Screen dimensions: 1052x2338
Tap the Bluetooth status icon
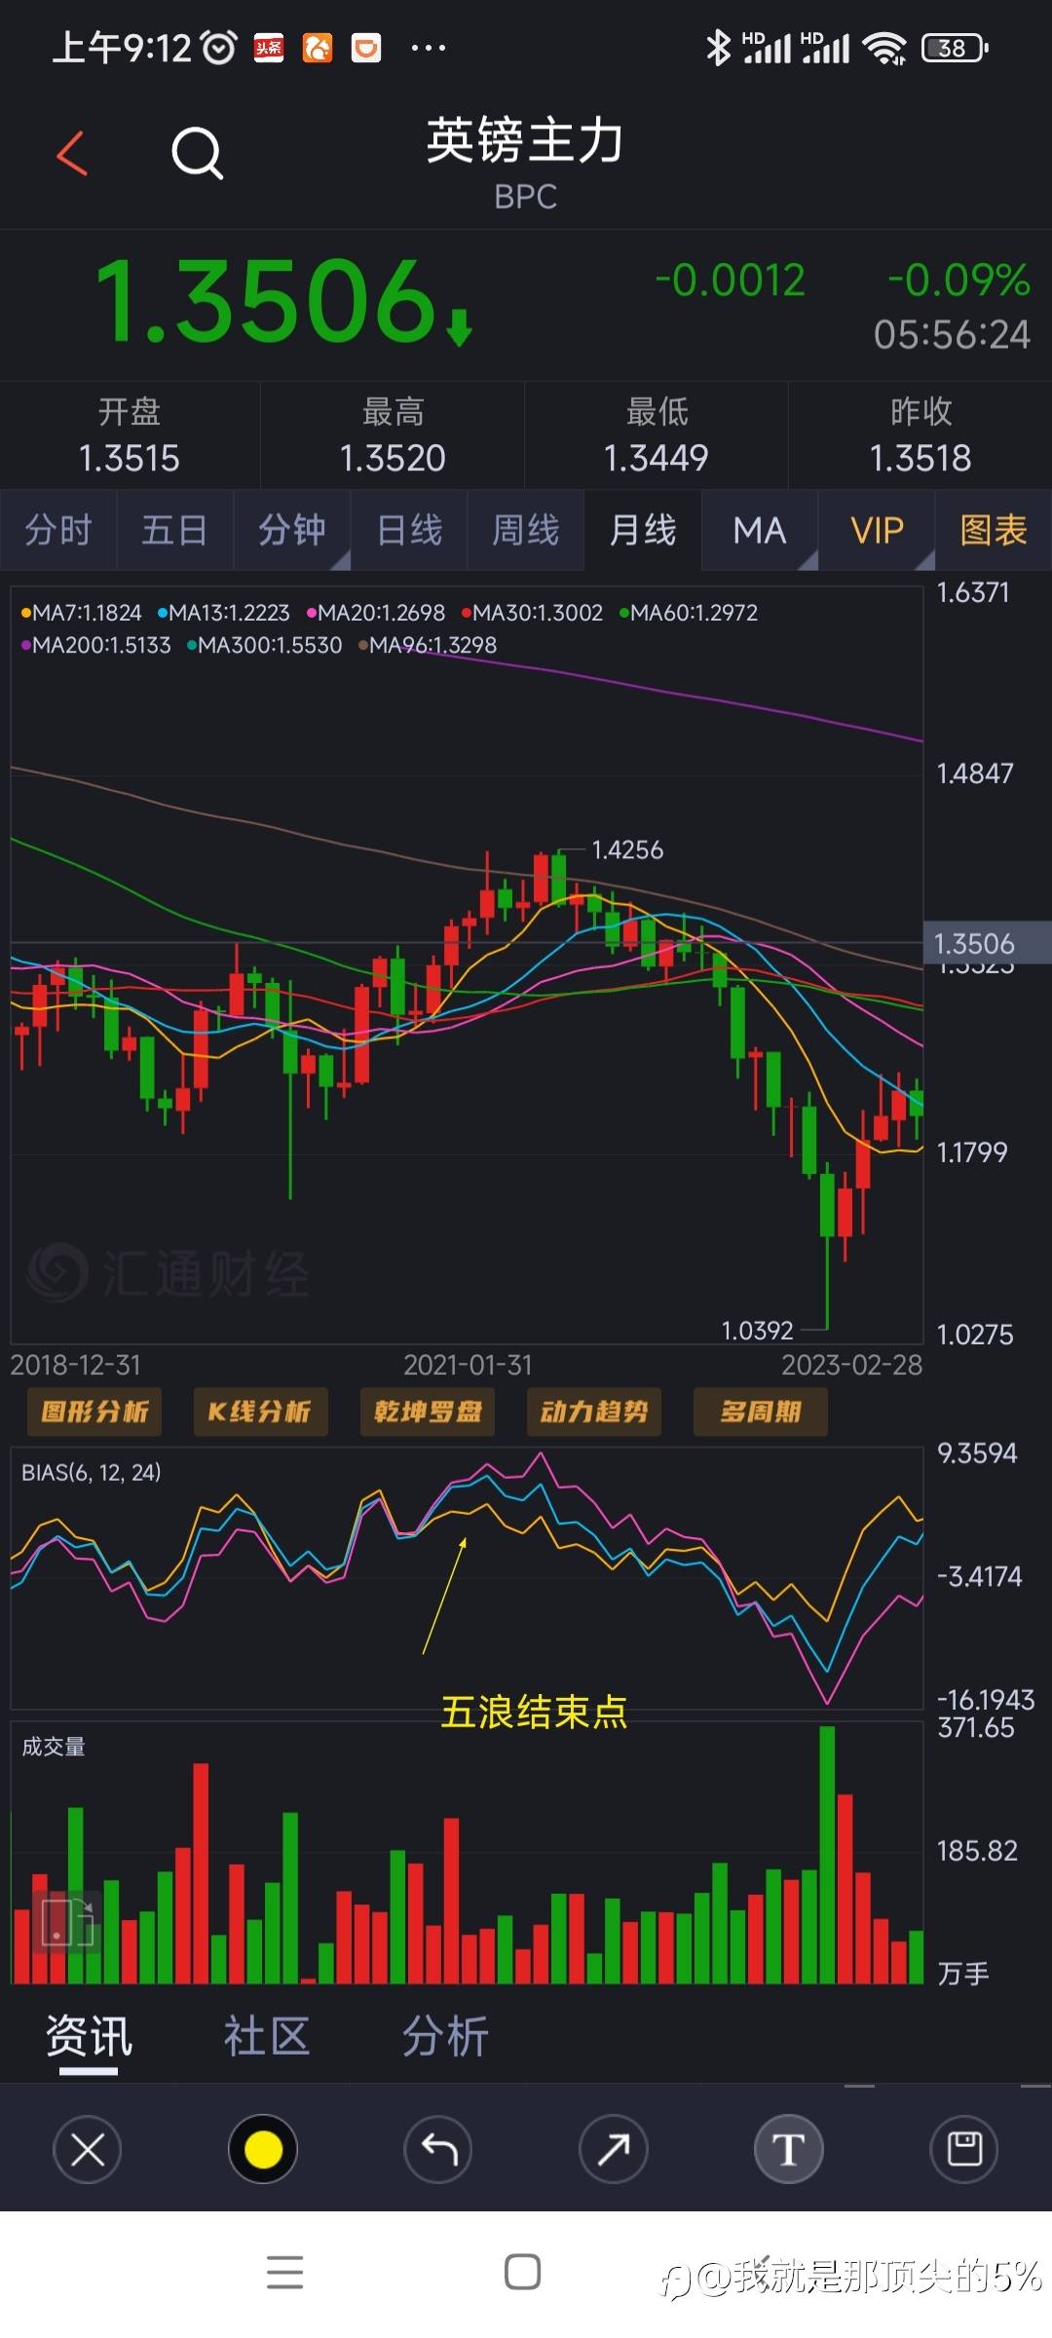tap(718, 47)
